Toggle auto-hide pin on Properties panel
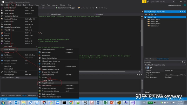187x105 pixels. click(183, 62)
